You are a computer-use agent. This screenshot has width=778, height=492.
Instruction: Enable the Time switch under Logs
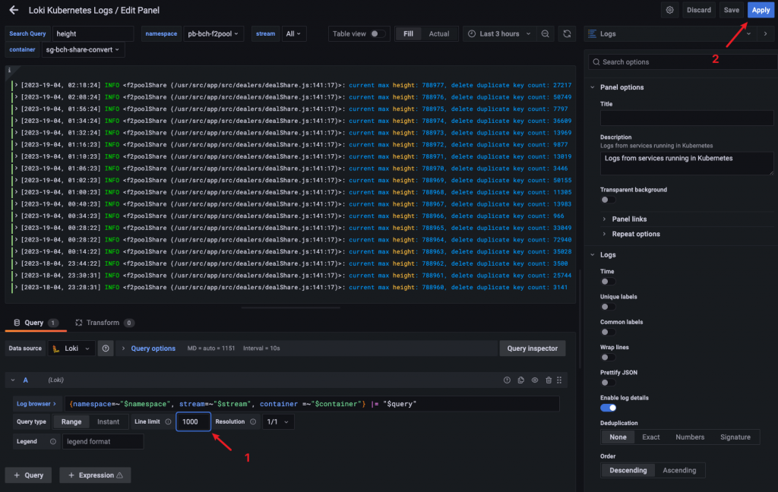608,281
